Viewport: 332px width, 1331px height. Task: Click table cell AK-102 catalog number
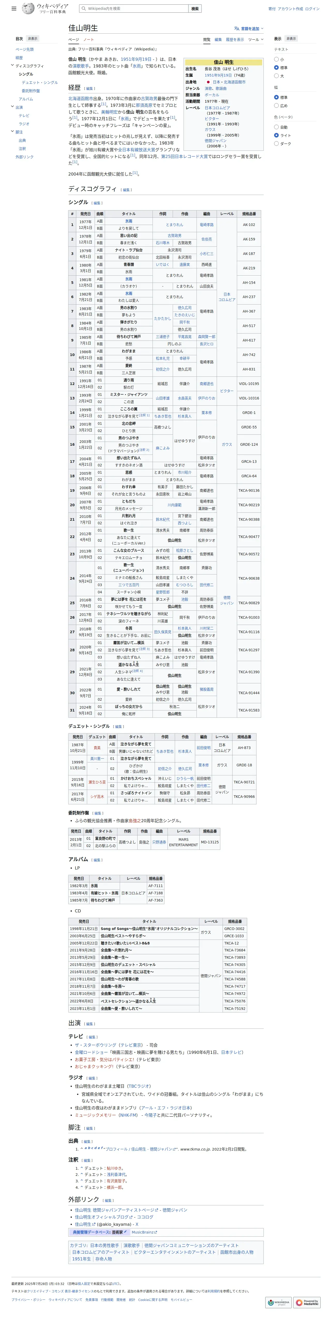coord(249,225)
